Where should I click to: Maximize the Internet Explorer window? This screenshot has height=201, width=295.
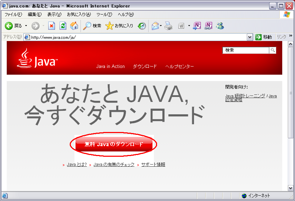(281, 6)
